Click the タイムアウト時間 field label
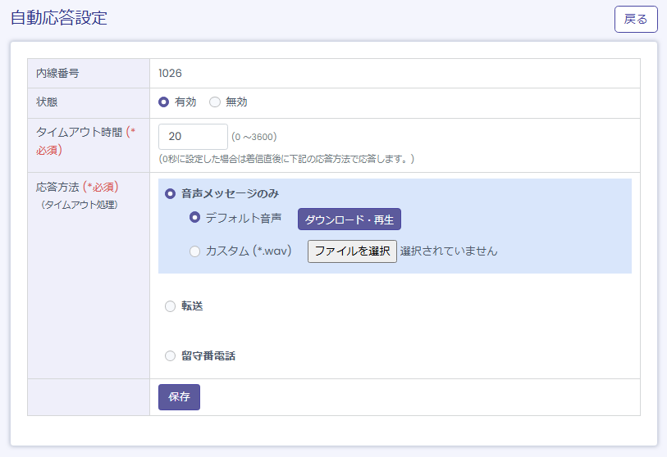 [x=79, y=132]
